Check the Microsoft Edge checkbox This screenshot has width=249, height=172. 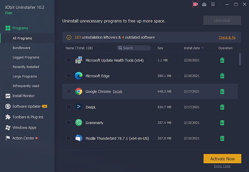[x=69, y=76]
